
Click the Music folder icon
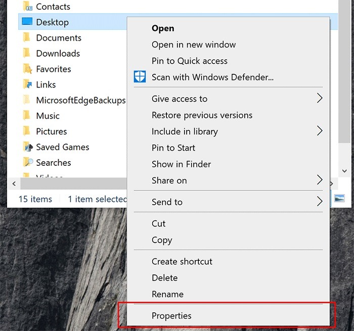[x=27, y=115]
